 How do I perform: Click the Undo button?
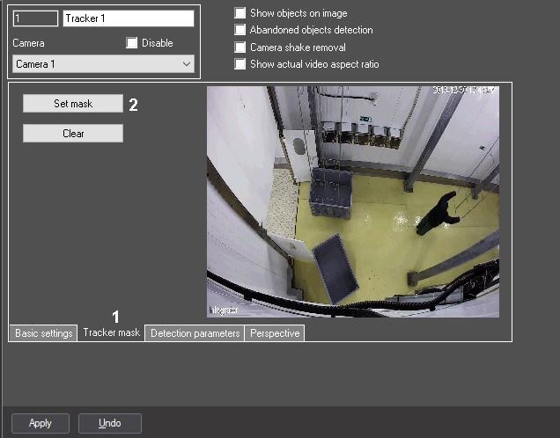tap(110, 423)
